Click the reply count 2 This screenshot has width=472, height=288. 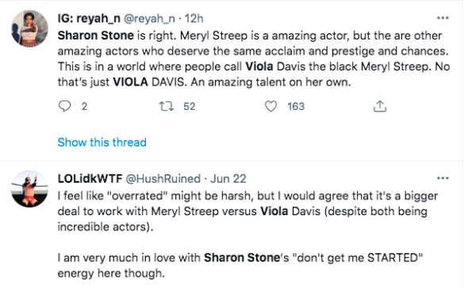pyautogui.click(x=84, y=106)
